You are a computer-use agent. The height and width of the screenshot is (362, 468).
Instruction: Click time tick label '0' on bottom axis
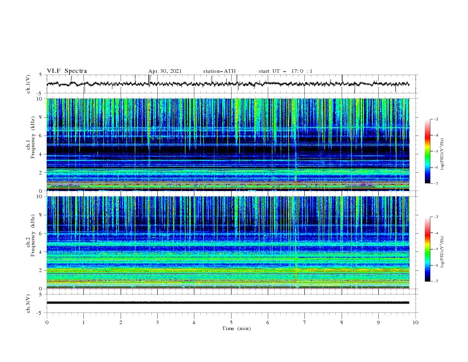(47, 322)
